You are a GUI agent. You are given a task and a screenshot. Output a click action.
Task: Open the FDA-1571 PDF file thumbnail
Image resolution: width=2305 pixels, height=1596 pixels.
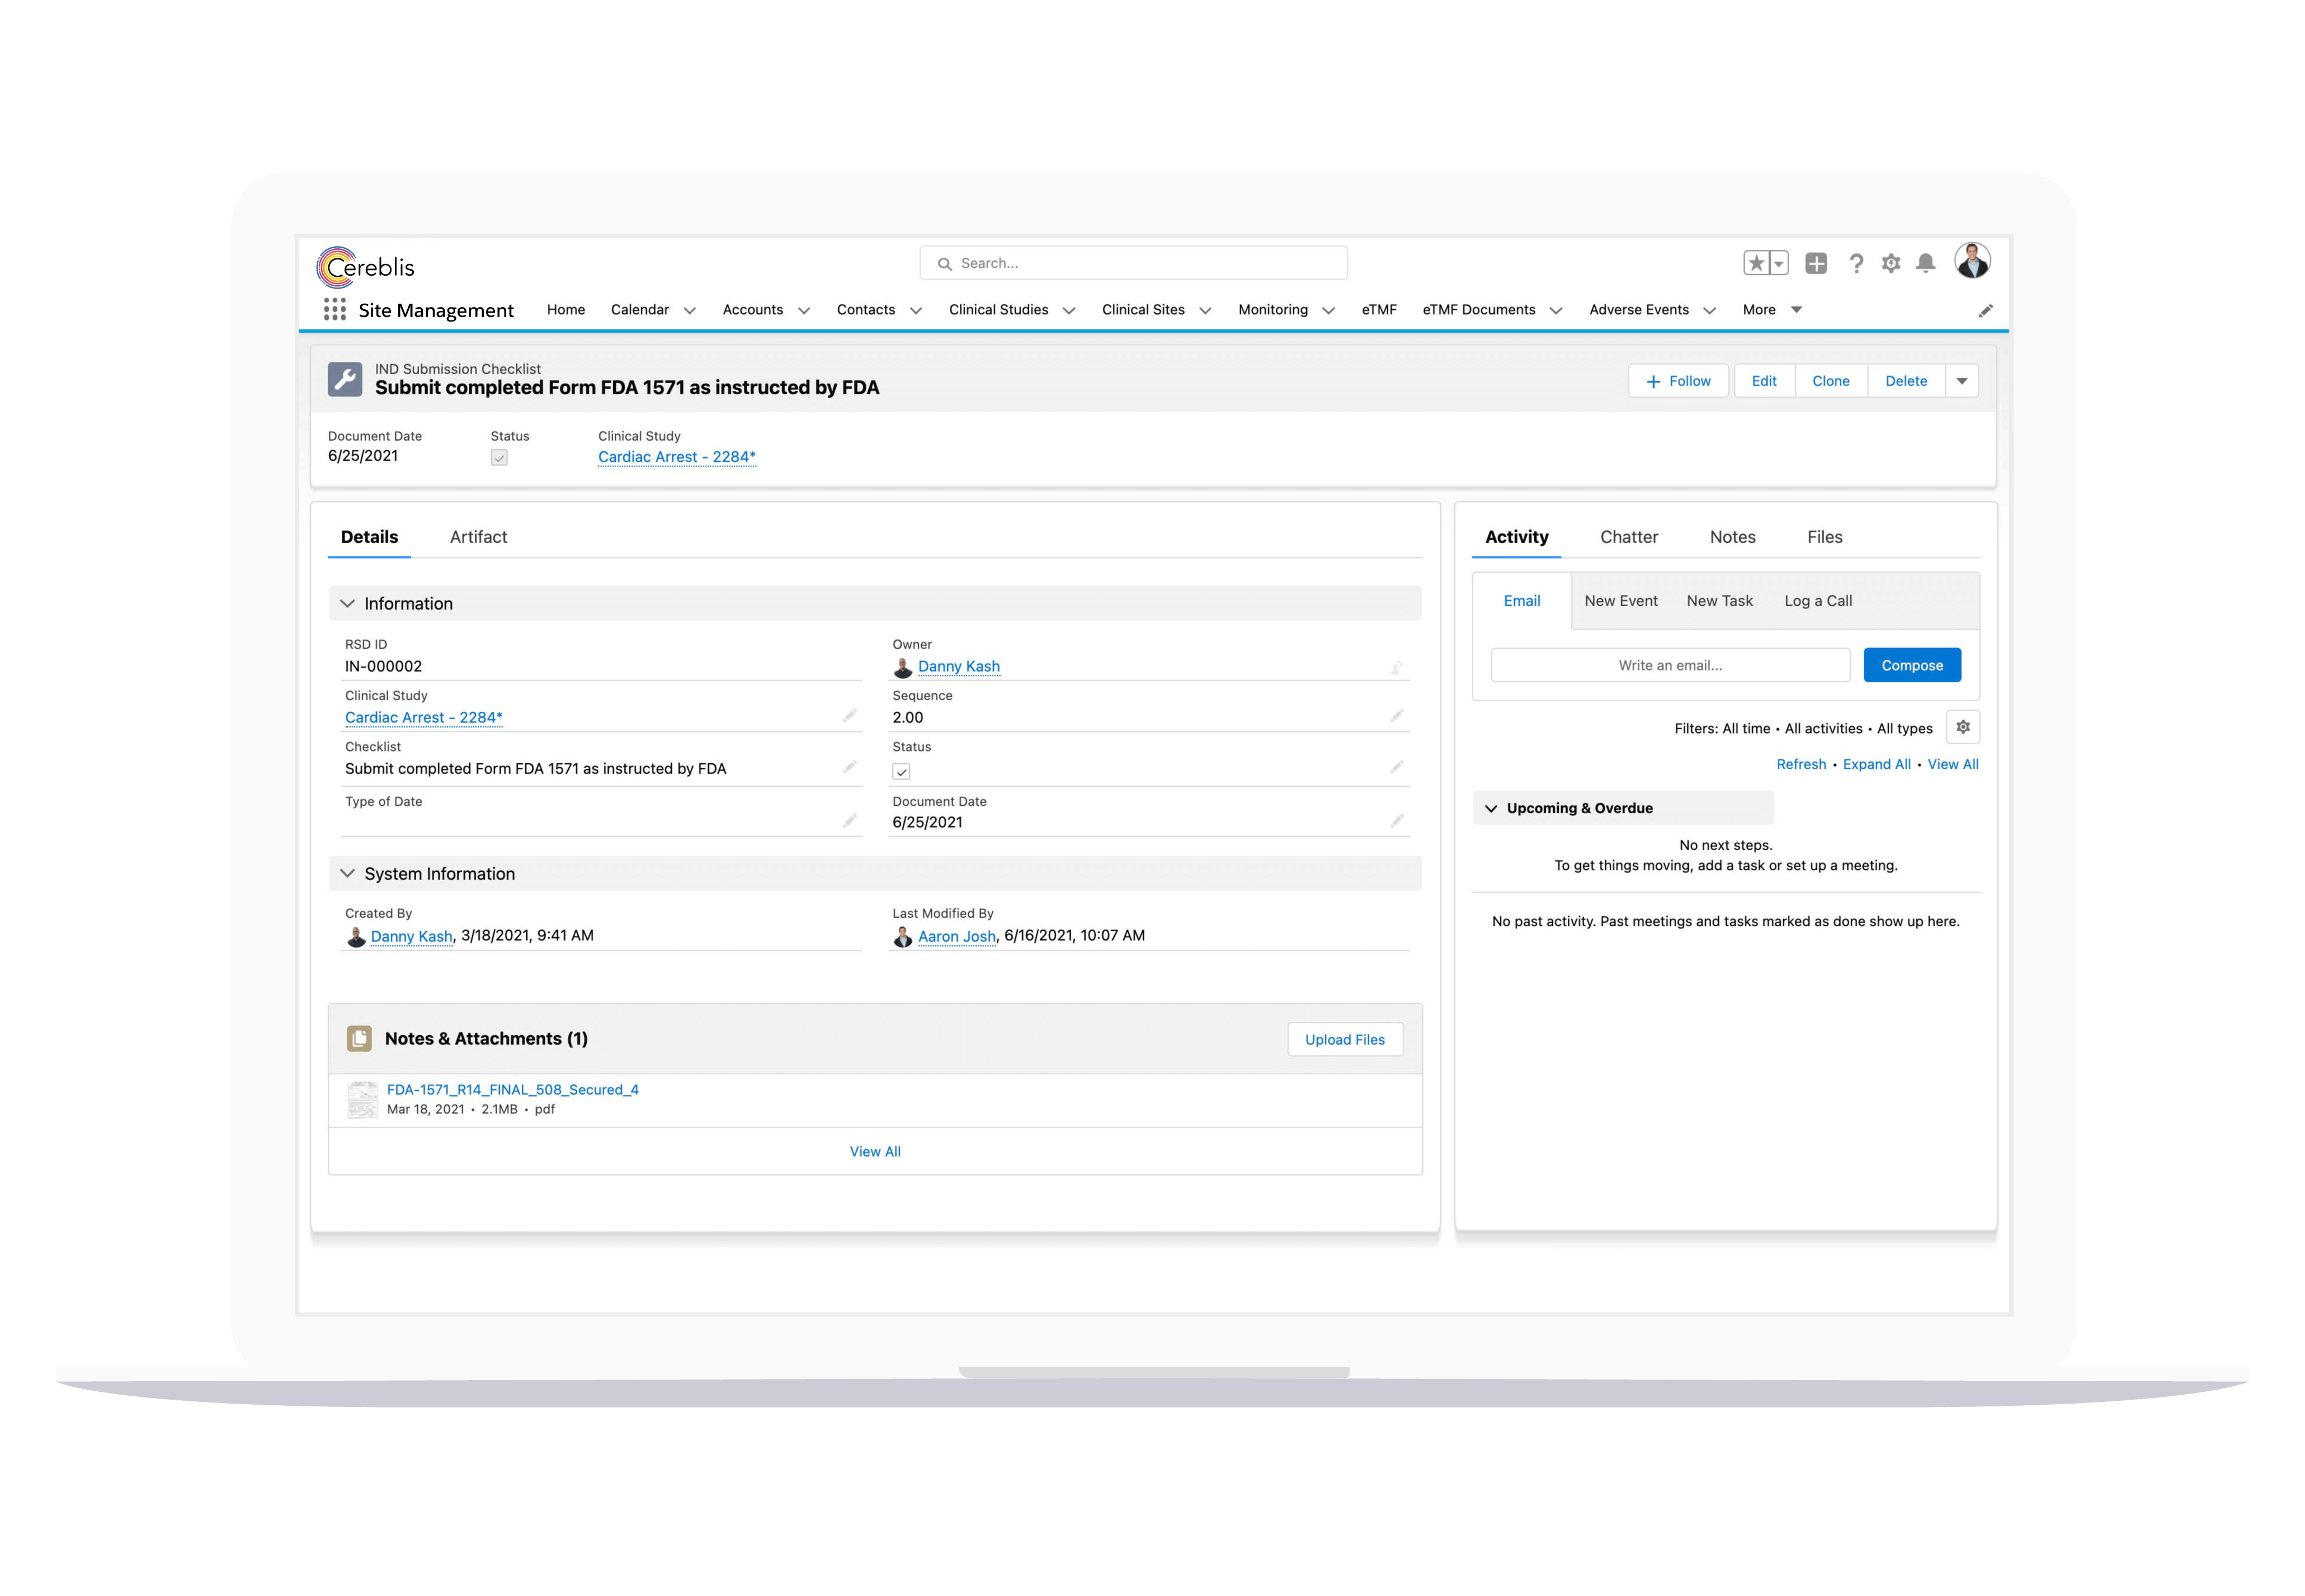coord(362,1099)
